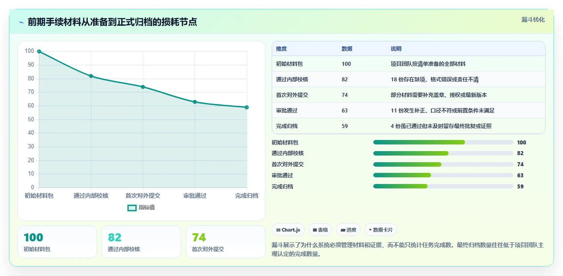The height and width of the screenshot is (276, 563).
Task: Select table cell 首次对外提交
Action: [292, 95]
